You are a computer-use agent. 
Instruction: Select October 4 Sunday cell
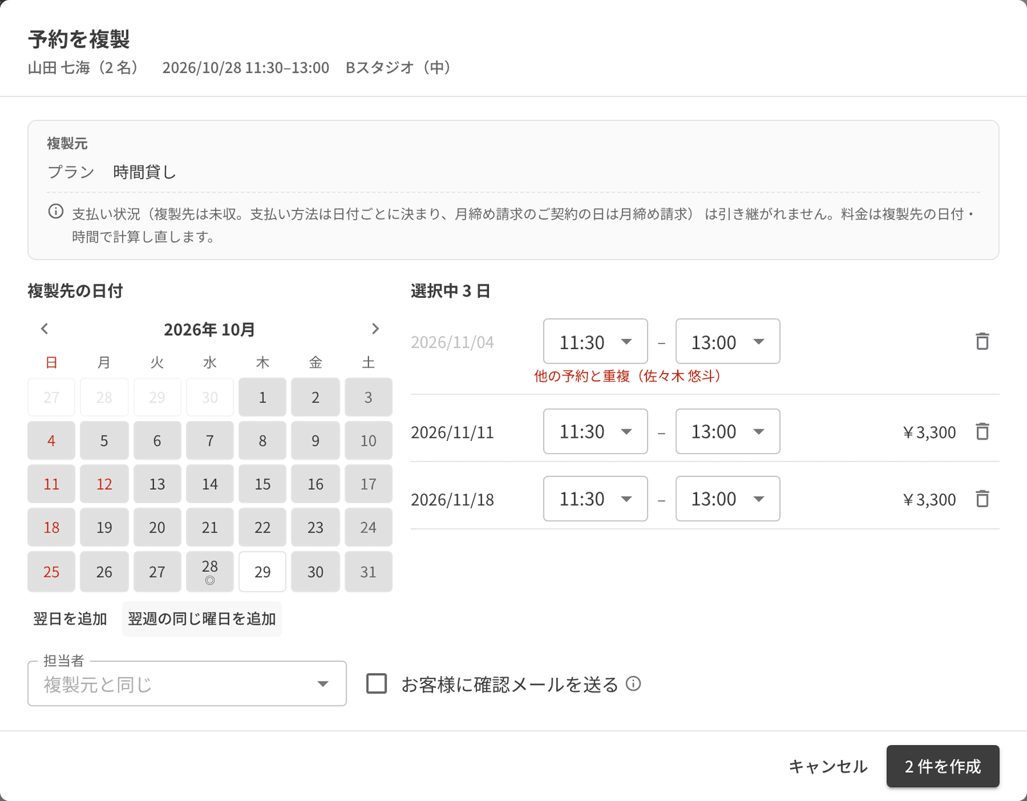pos(51,441)
